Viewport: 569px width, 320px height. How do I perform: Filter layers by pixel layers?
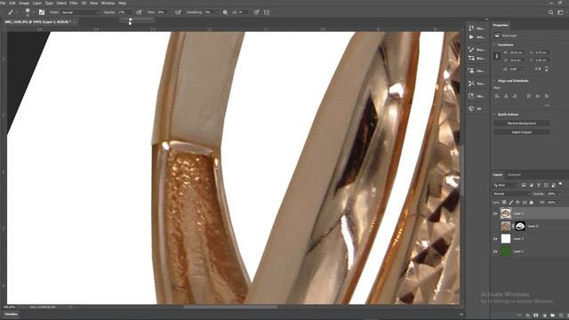pyautogui.click(x=524, y=185)
